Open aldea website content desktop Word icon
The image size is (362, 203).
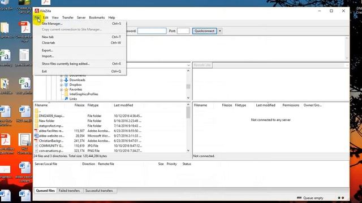(x=24, y=172)
